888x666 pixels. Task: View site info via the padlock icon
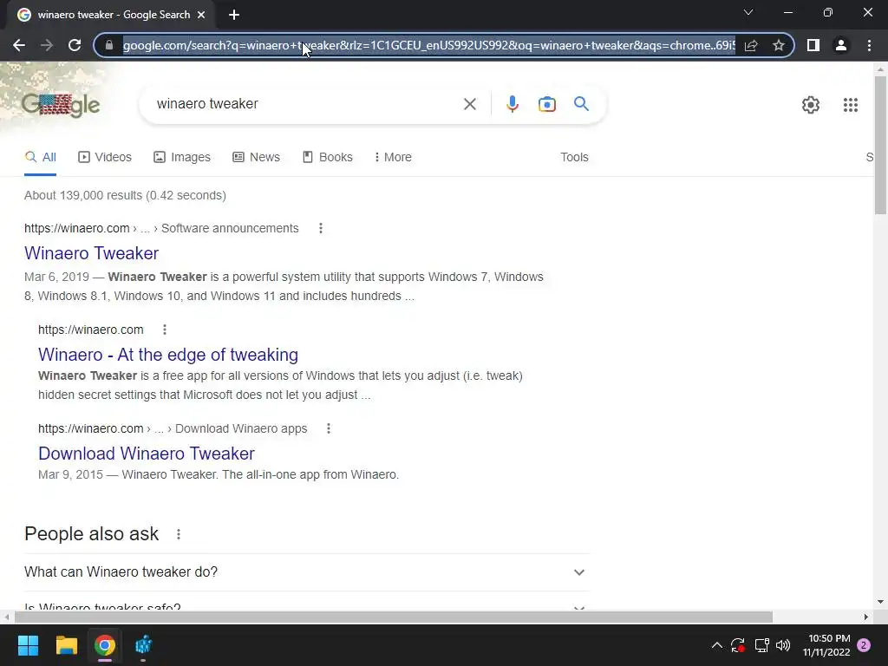click(x=109, y=45)
